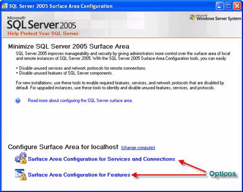Click the disabled maximize window button

228,6
